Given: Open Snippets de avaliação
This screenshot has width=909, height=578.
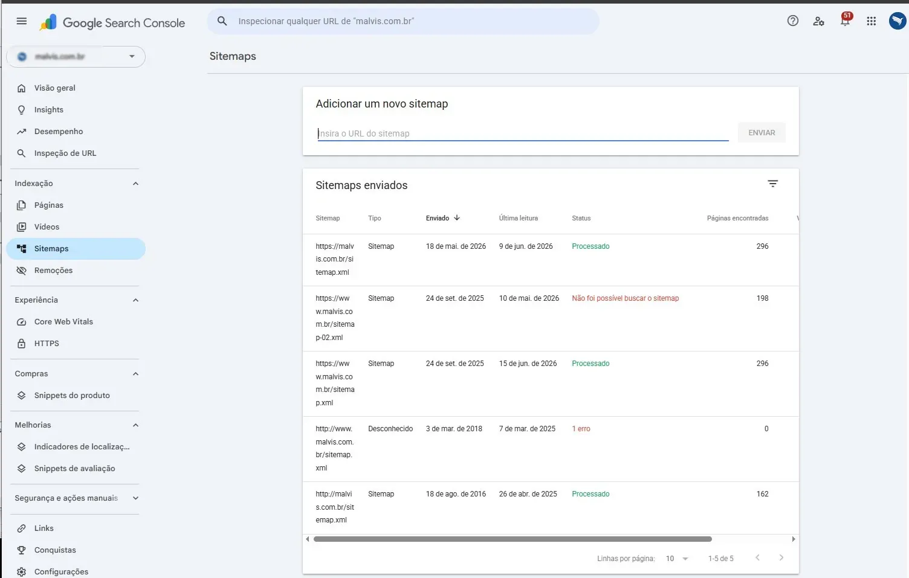Looking at the screenshot, I should [x=76, y=469].
